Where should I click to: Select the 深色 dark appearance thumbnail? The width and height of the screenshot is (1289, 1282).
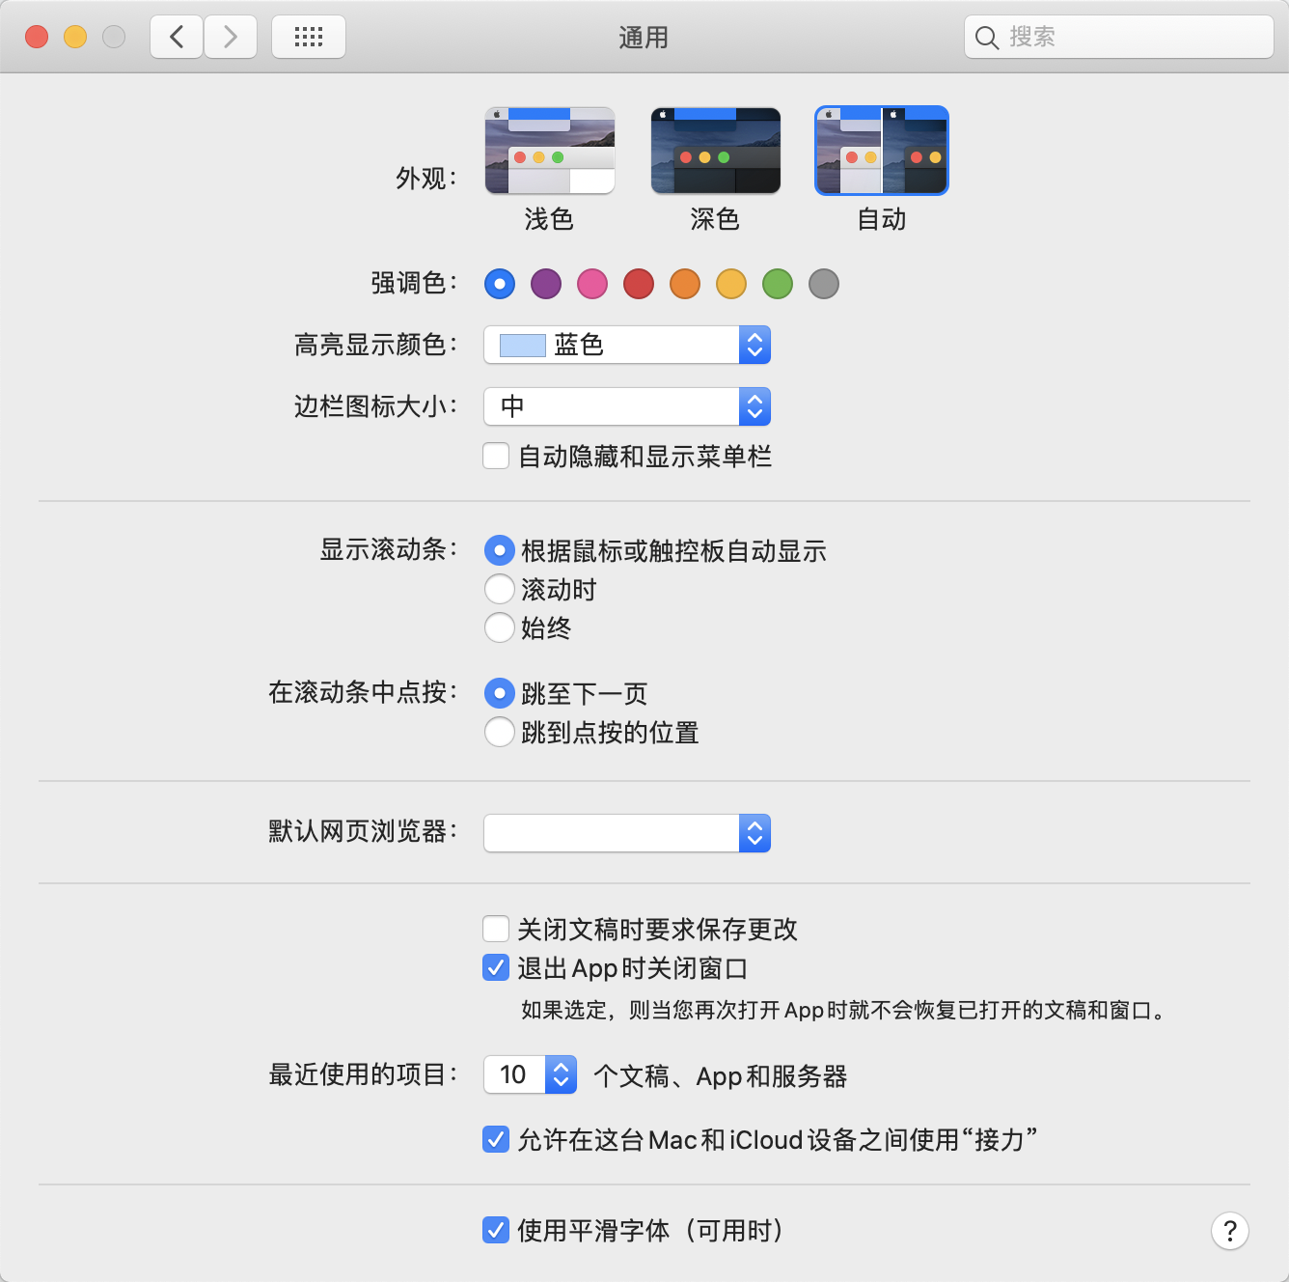coord(715,152)
